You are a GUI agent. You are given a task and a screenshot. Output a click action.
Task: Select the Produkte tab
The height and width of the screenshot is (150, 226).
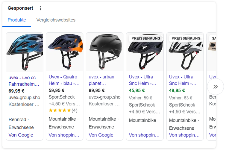point(17,20)
